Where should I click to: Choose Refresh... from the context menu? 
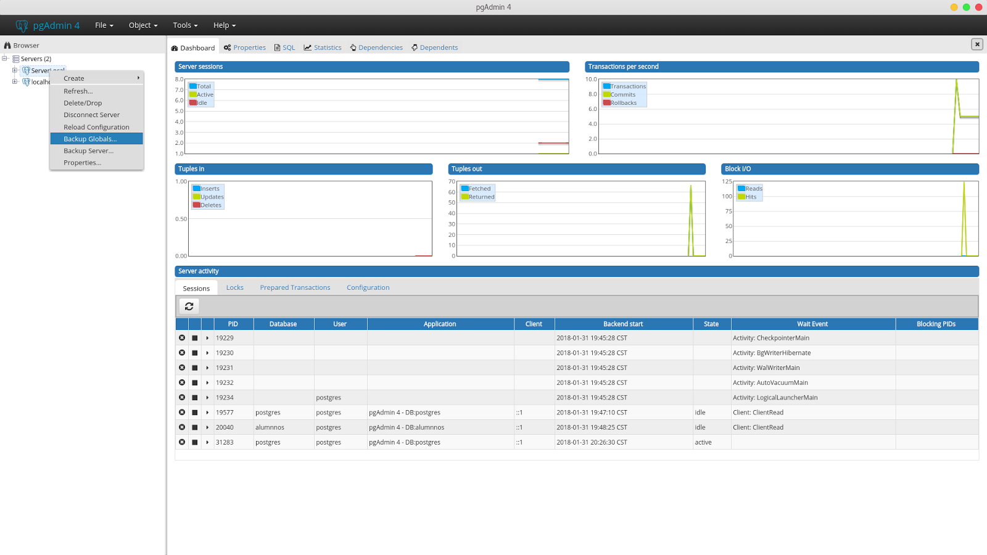click(x=97, y=91)
